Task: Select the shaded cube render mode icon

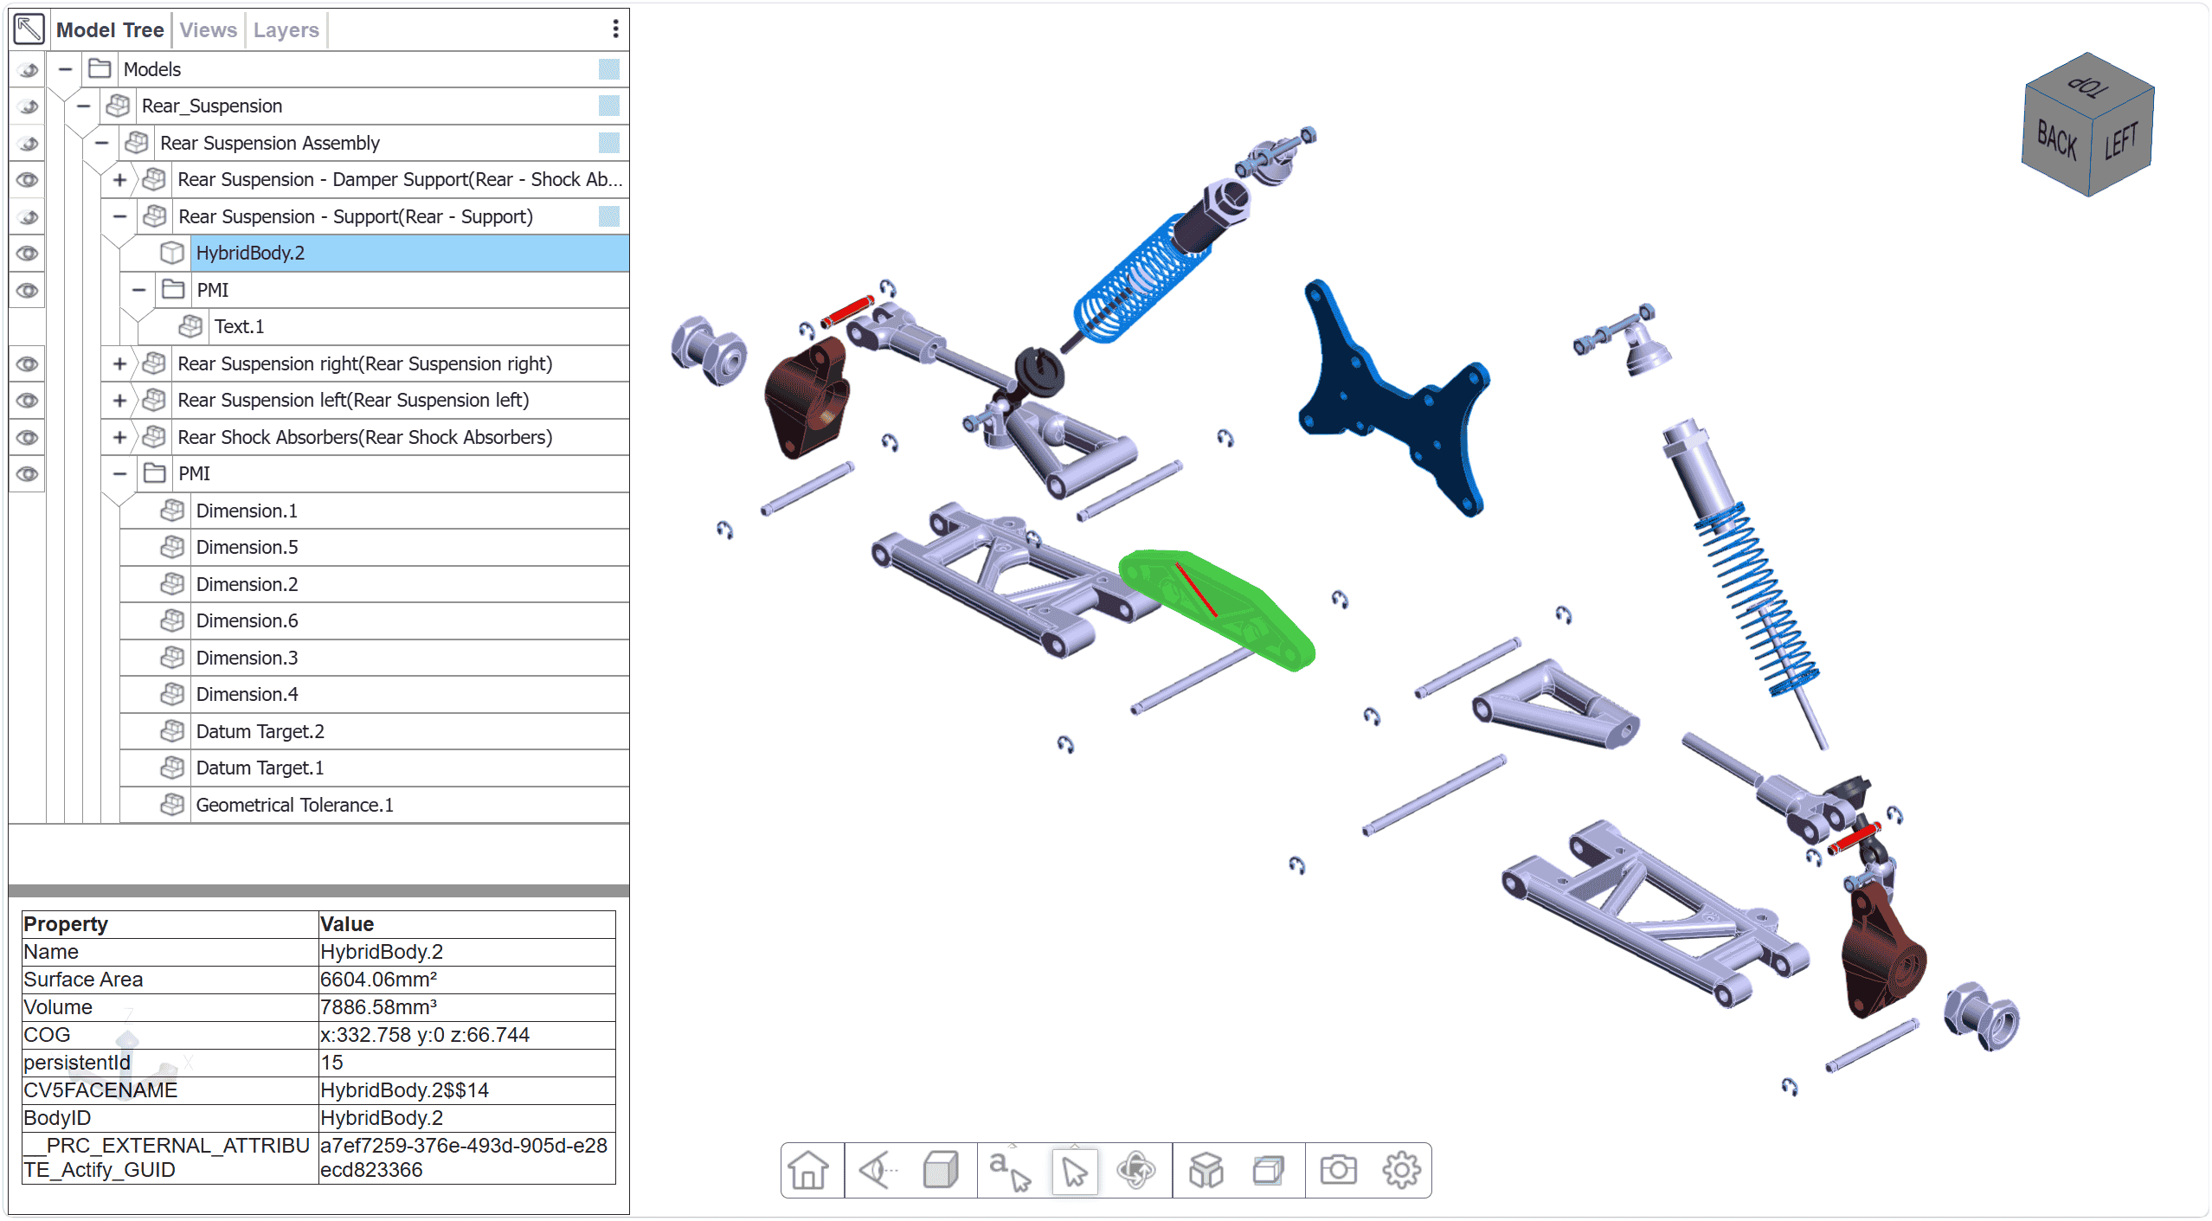Action: click(x=941, y=1171)
